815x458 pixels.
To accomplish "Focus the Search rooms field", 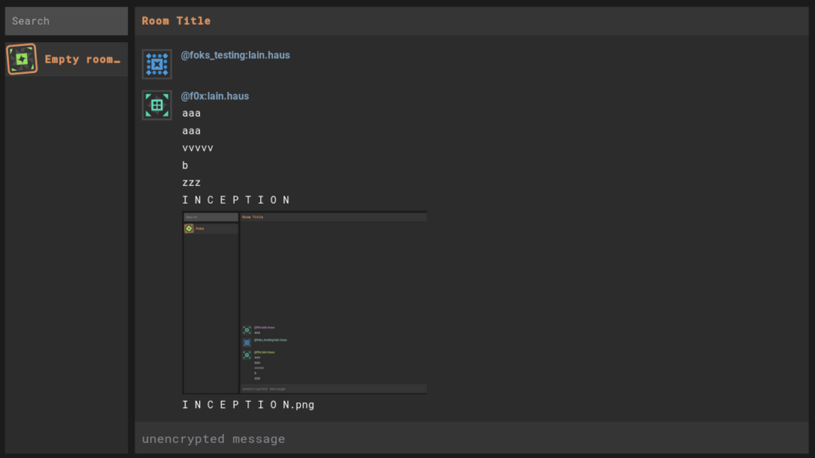I will tap(67, 21).
